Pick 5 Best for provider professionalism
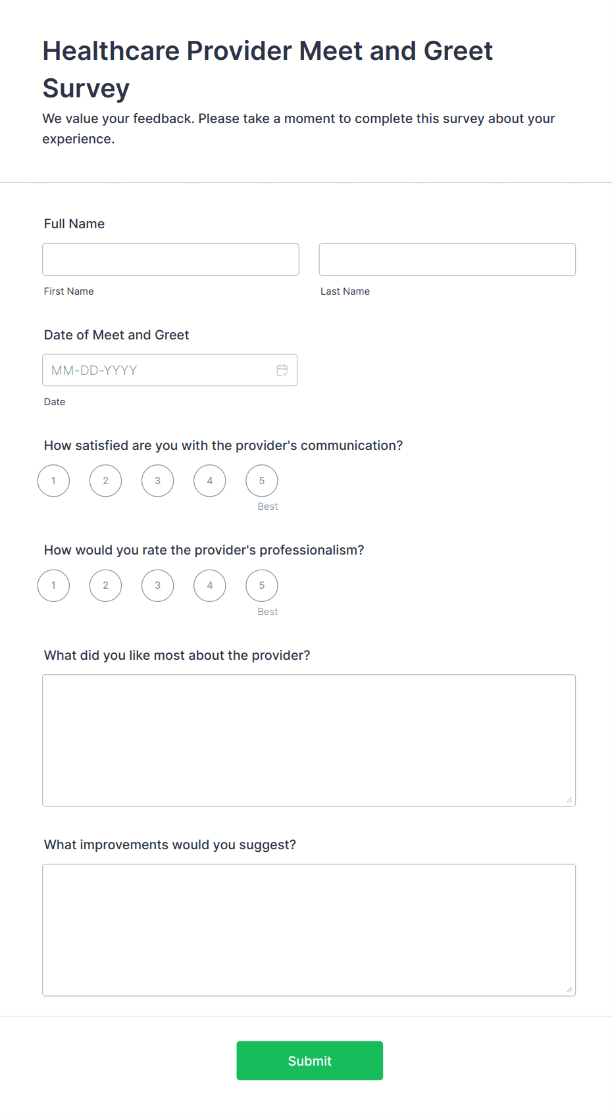Screen dimensions: 612x1113 tap(262, 585)
